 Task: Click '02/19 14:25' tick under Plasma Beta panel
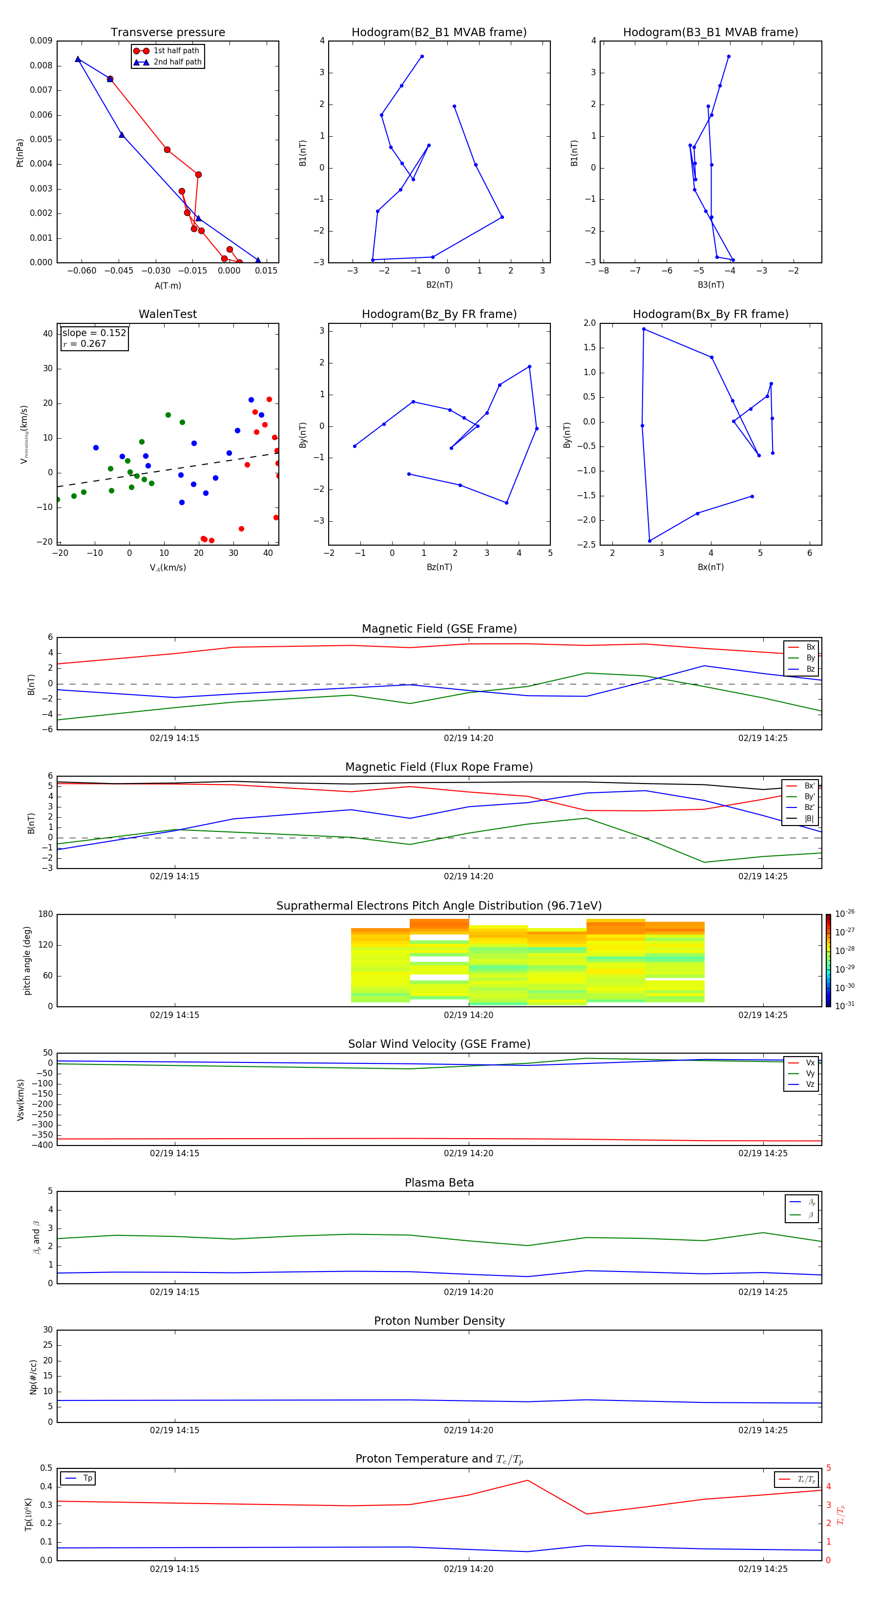[763, 1292]
